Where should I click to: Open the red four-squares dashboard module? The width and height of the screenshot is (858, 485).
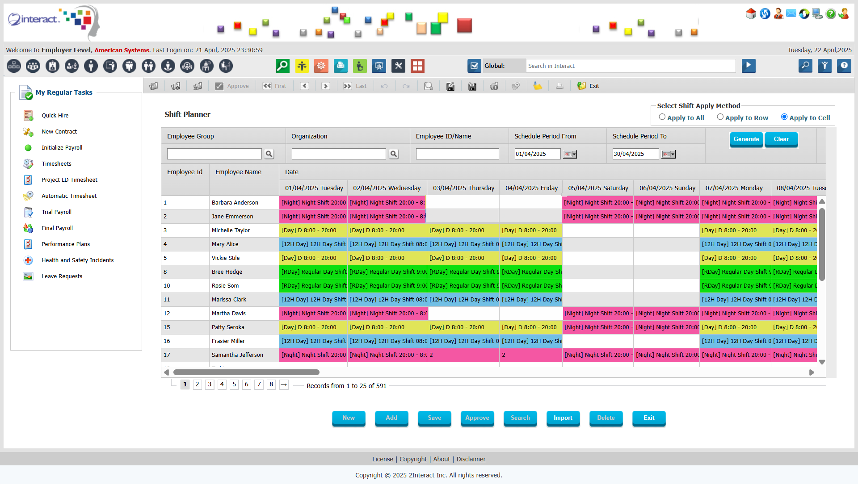click(x=417, y=66)
